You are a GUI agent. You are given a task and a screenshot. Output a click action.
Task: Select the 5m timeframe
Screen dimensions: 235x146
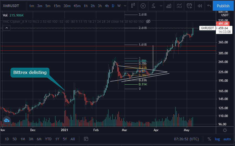click(x=48, y=6)
